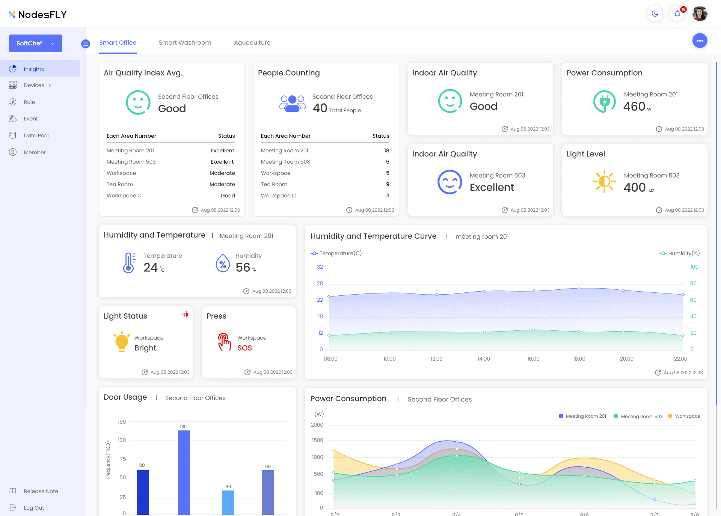Open Event section in sidebar

pos(31,119)
